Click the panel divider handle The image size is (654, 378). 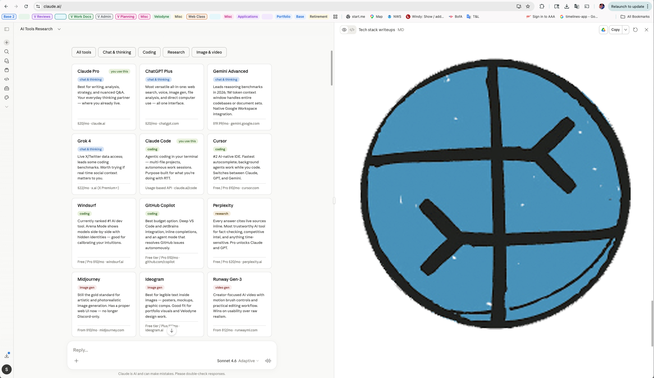tap(334, 200)
